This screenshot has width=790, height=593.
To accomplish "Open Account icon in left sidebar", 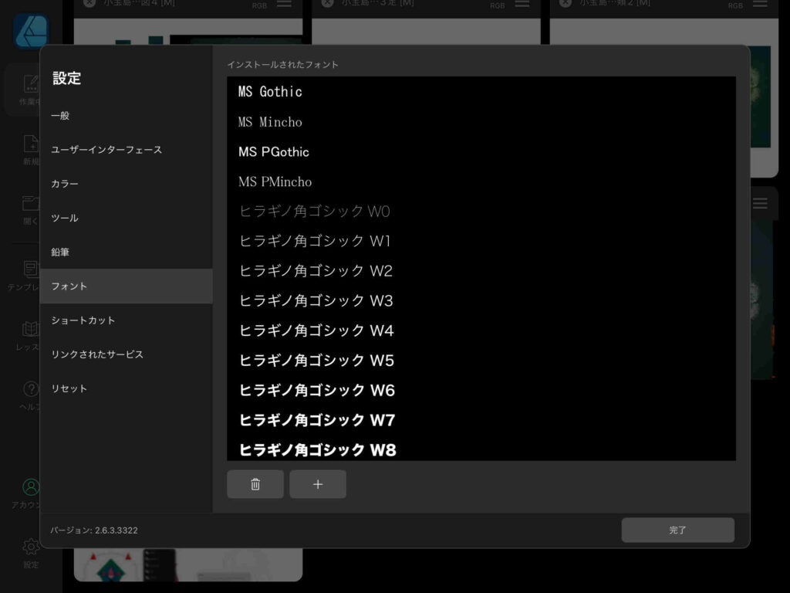I will (x=31, y=487).
